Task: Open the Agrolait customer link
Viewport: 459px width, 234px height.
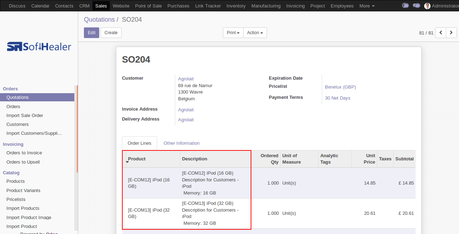Action: (x=186, y=79)
